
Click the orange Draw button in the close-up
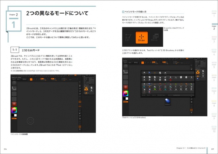[x=141, y=37]
